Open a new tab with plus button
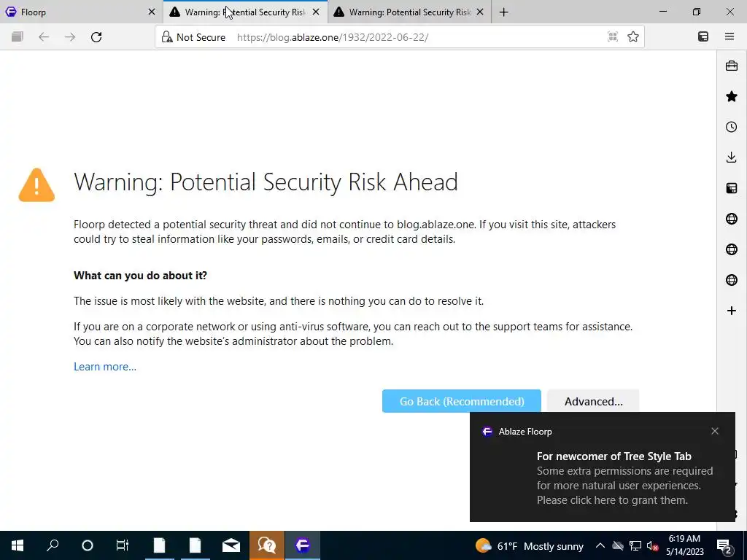 click(x=503, y=12)
